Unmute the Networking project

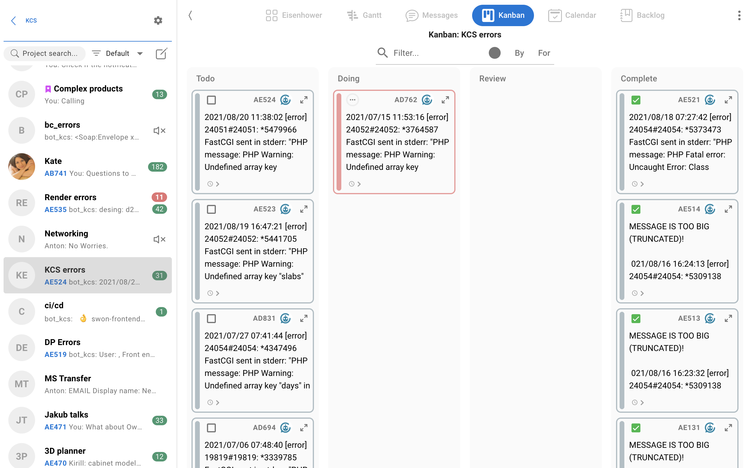click(160, 239)
